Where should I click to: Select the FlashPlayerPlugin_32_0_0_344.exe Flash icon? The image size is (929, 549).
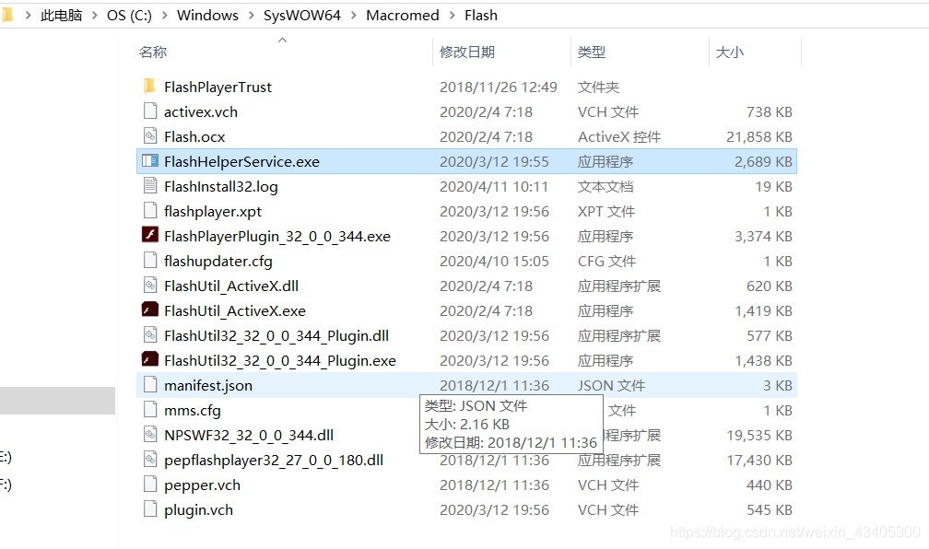150,236
